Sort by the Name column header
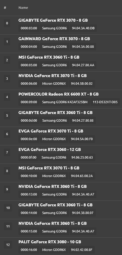 coord(23,8)
